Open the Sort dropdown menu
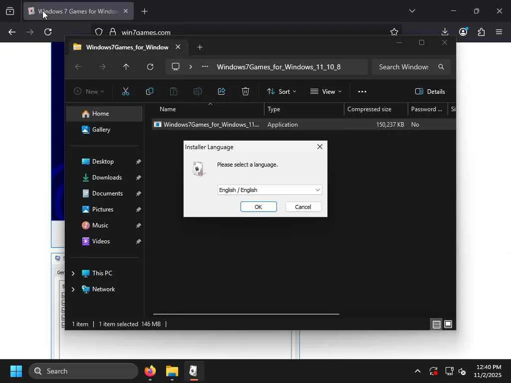Viewport: 511px width, 383px height. point(281,92)
